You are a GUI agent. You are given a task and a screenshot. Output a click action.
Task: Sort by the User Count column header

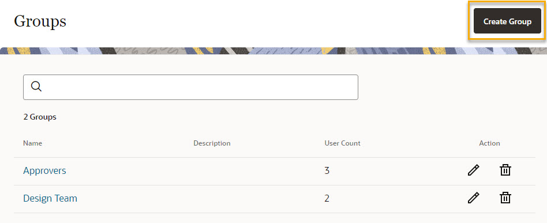point(342,143)
